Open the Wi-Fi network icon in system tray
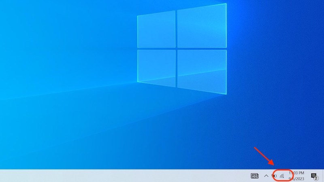324x182 pixels. (281, 176)
